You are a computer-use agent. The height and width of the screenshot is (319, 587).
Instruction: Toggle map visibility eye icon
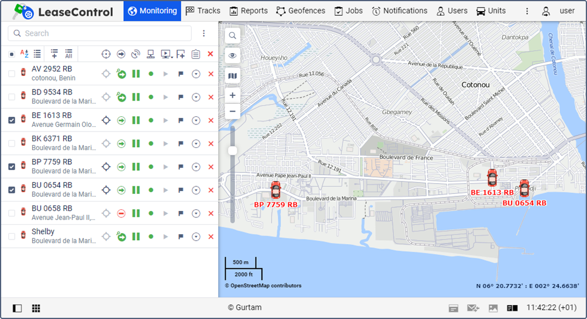(x=233, y=56)
